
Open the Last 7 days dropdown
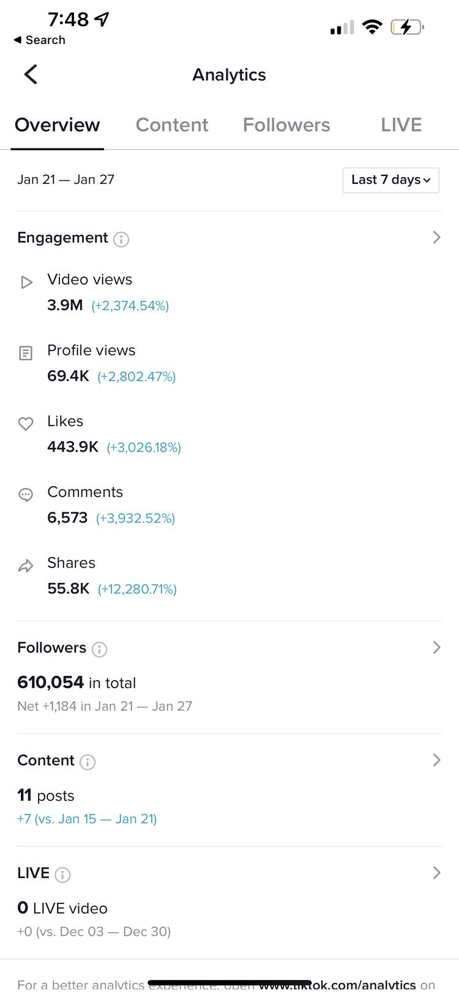(x=391, y=180)
